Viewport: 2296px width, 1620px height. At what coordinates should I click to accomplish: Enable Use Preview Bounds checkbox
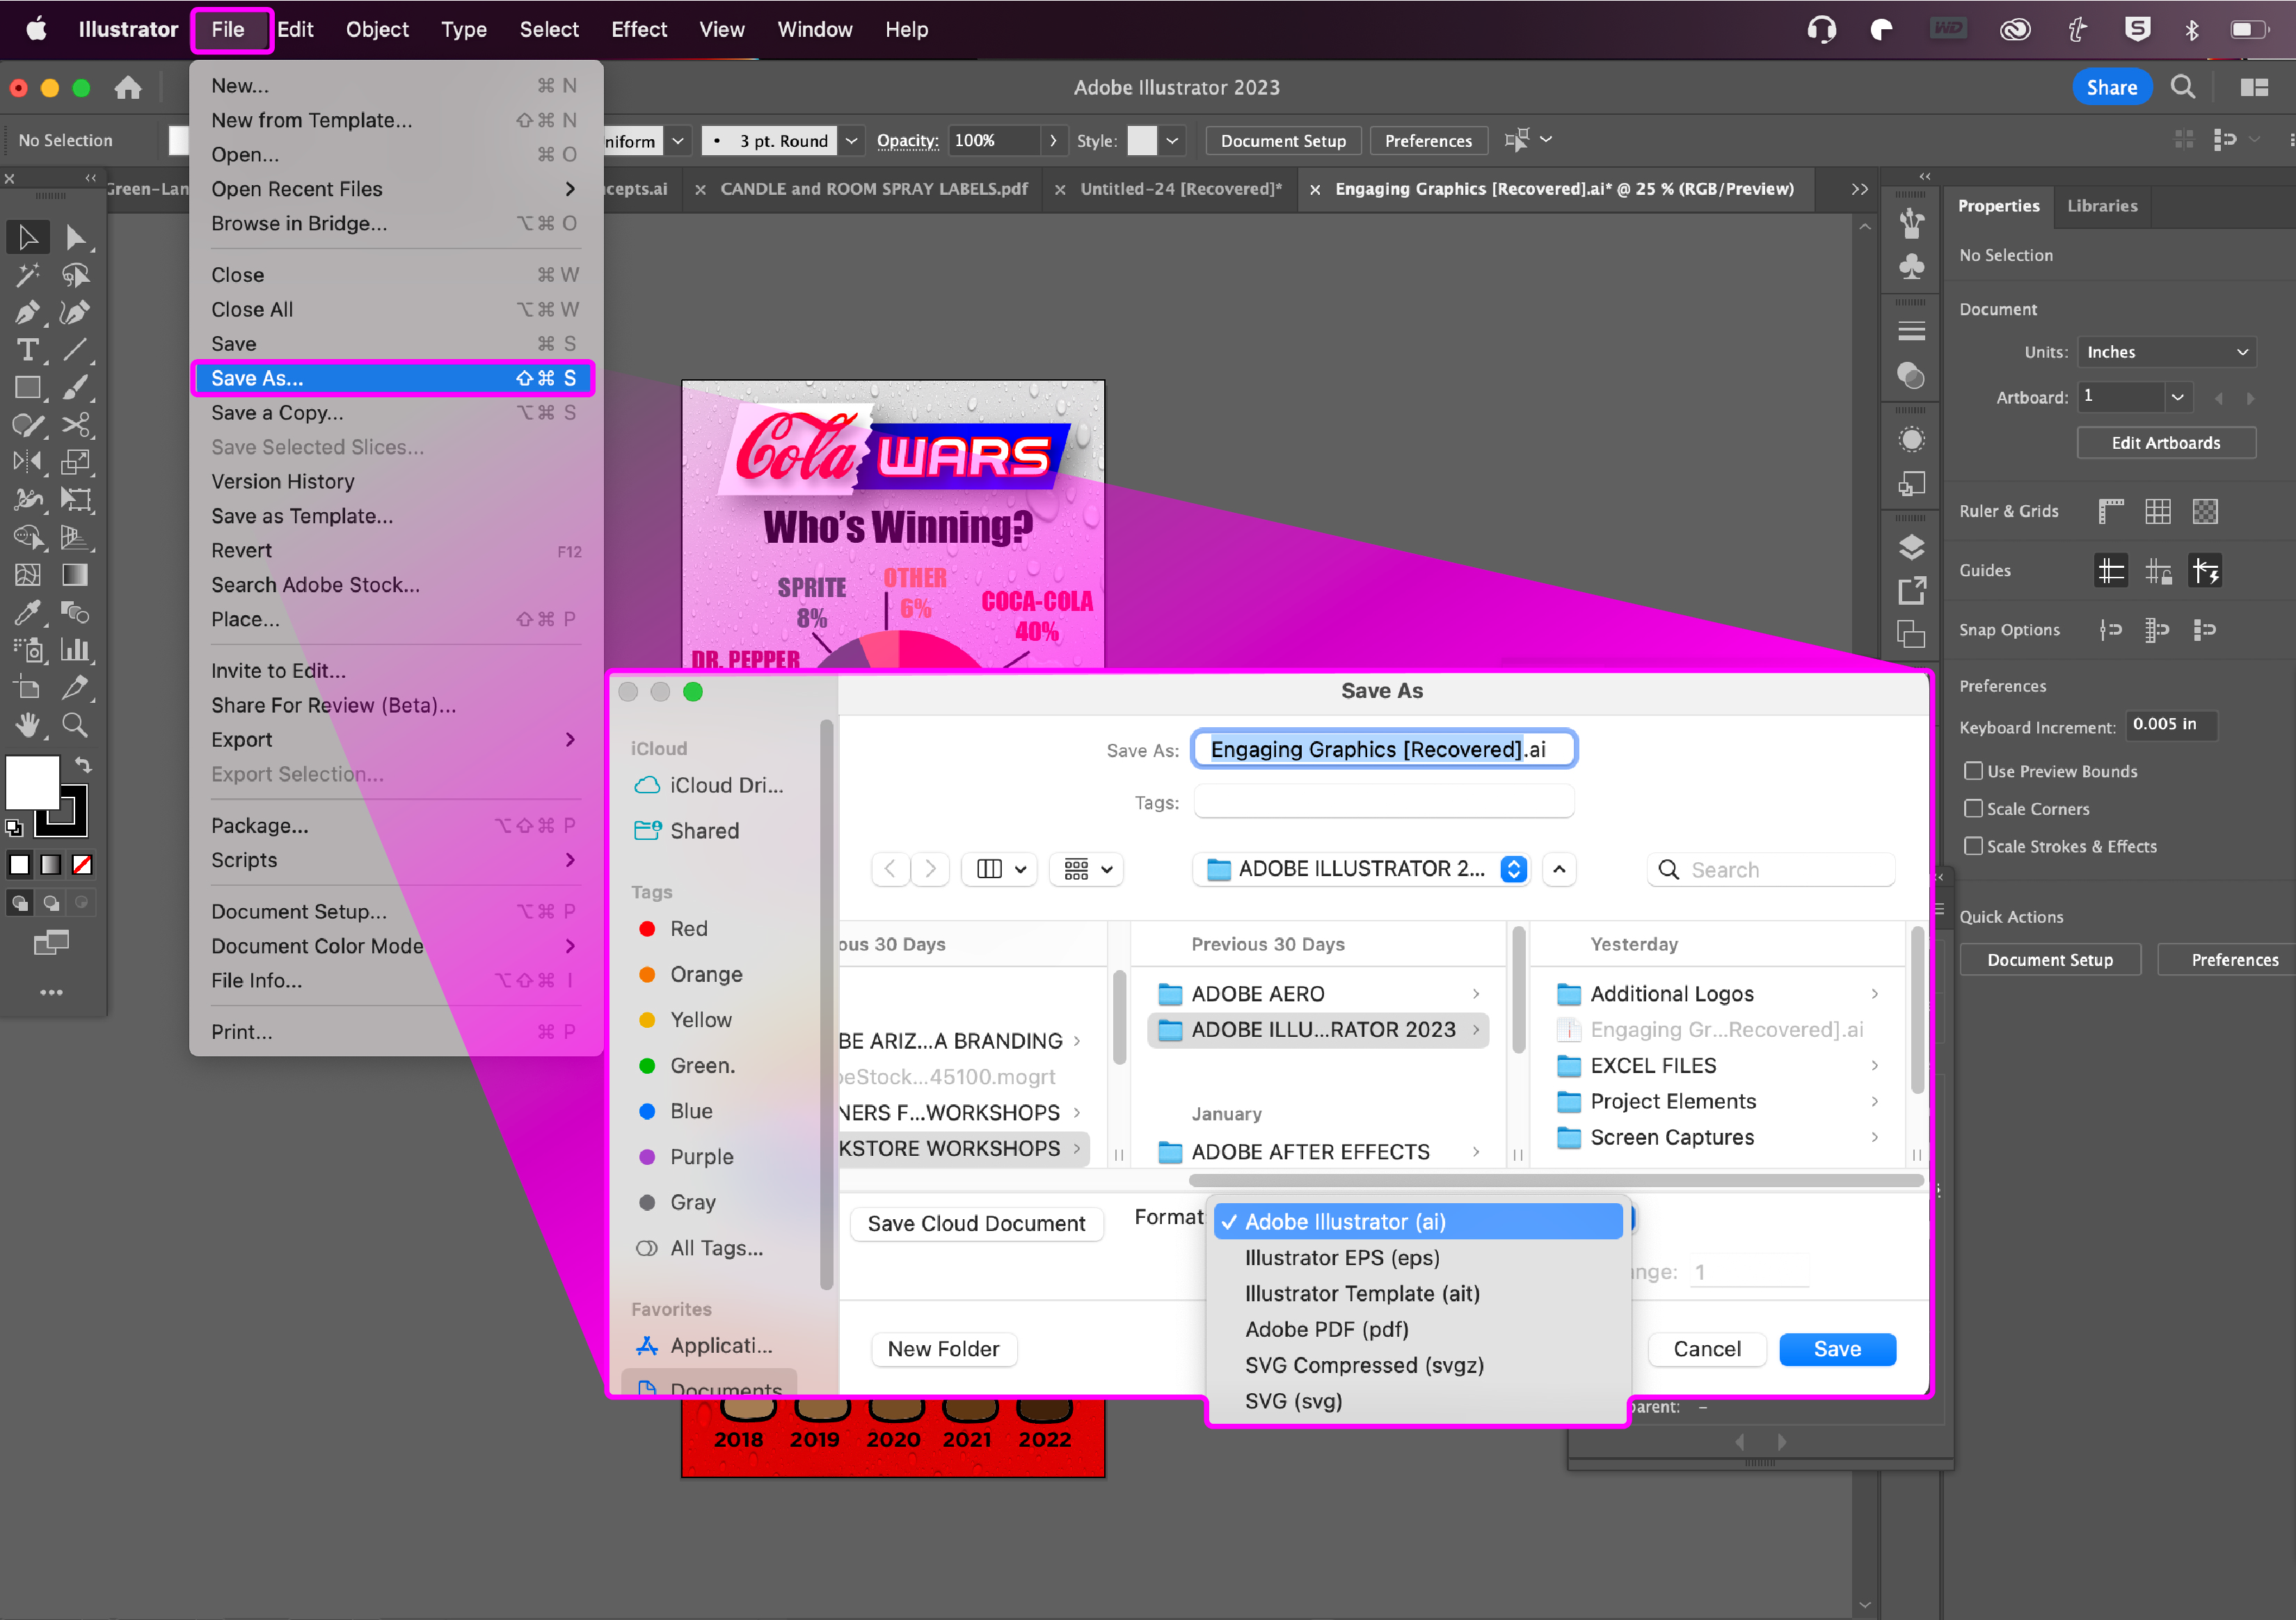[x=1973, y=771]
